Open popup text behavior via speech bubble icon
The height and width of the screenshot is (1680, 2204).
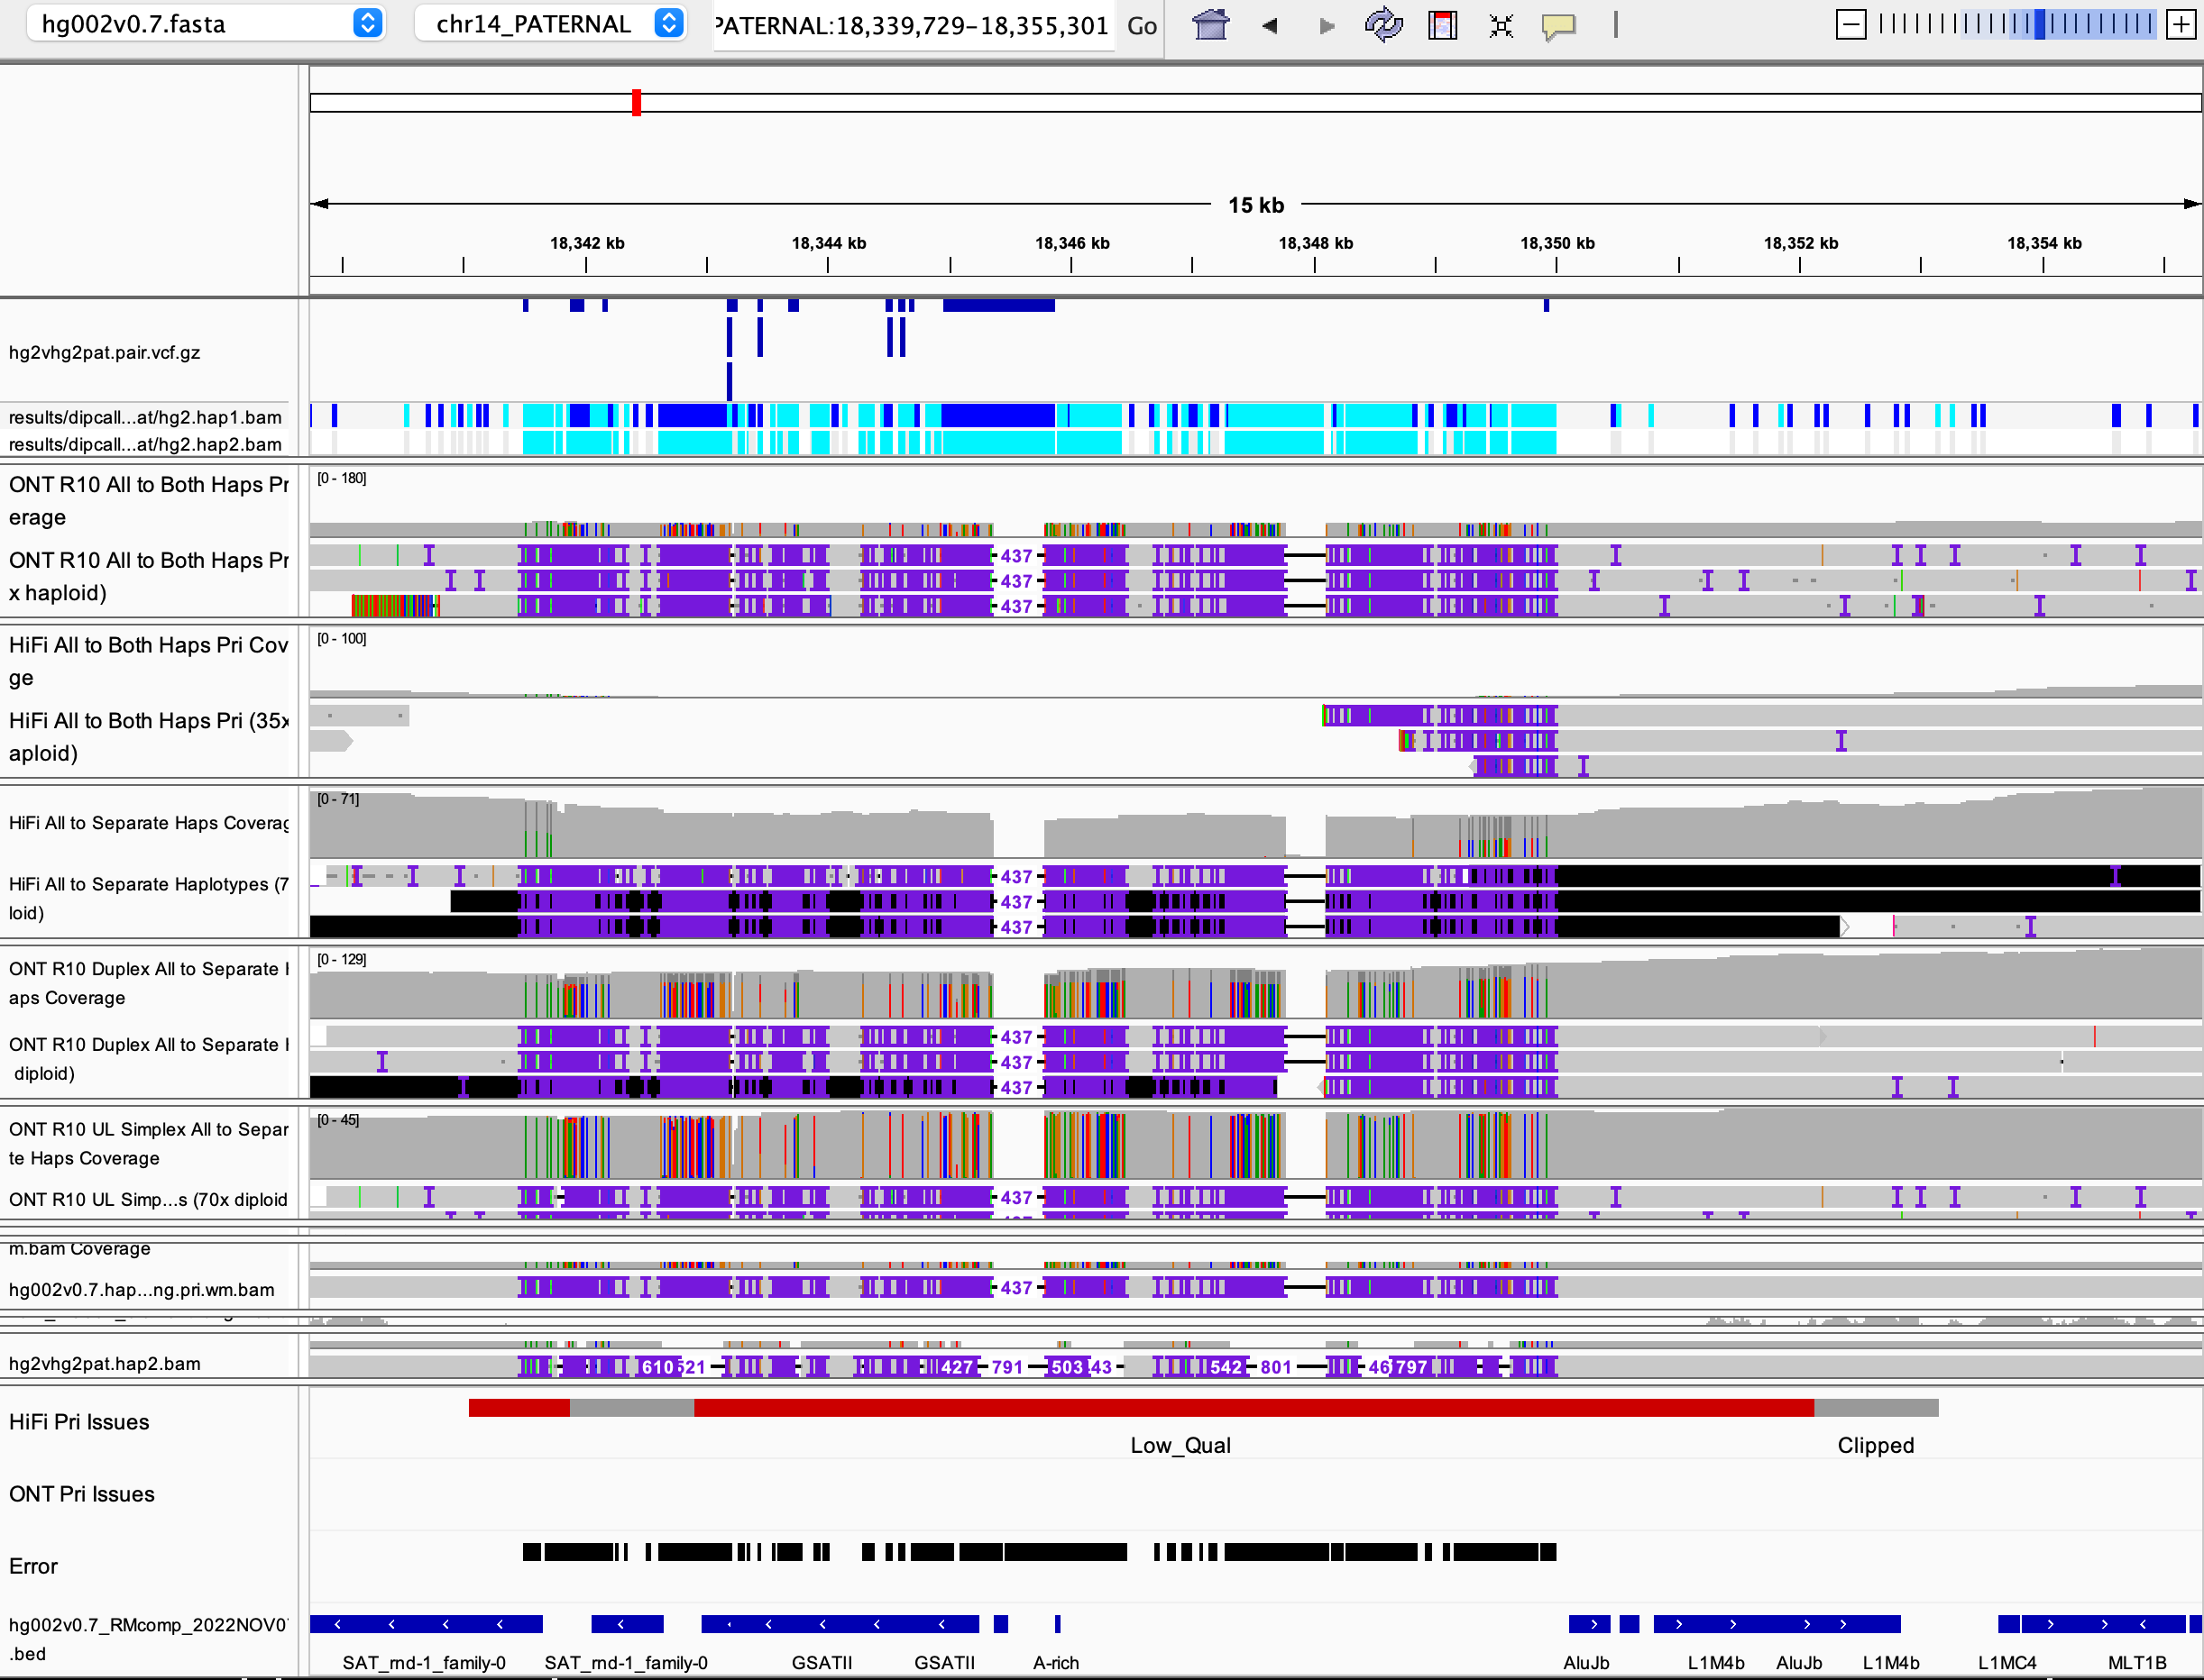1557,25
